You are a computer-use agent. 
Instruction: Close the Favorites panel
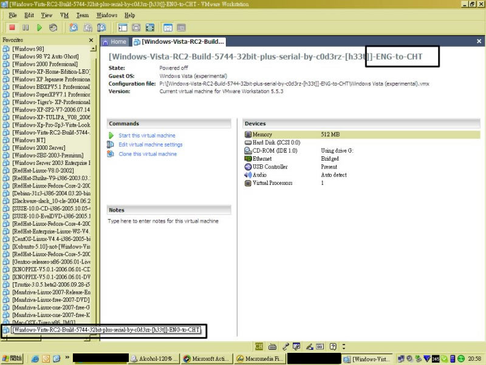point(91,40)
